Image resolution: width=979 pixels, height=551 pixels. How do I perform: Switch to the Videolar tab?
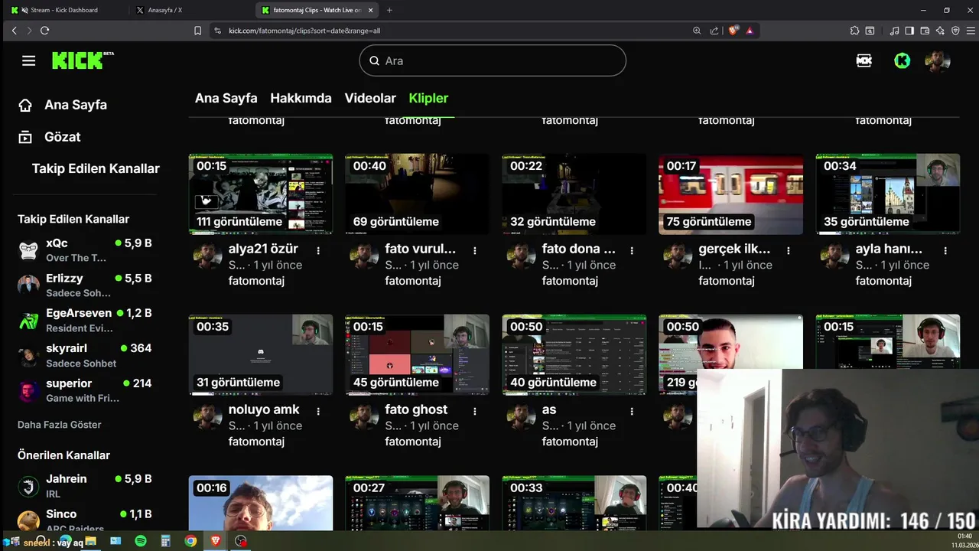[370, 98]
